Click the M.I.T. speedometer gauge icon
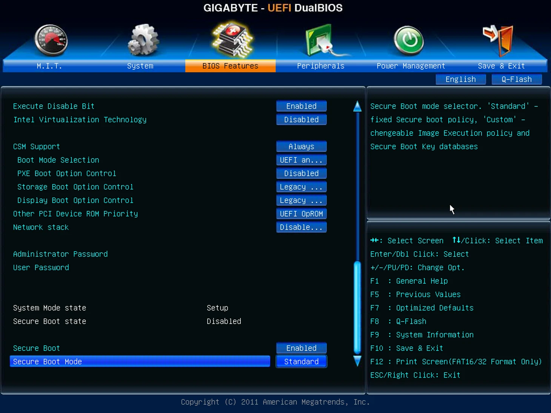This screenshot has width=551, height=413. click(51, 40)
